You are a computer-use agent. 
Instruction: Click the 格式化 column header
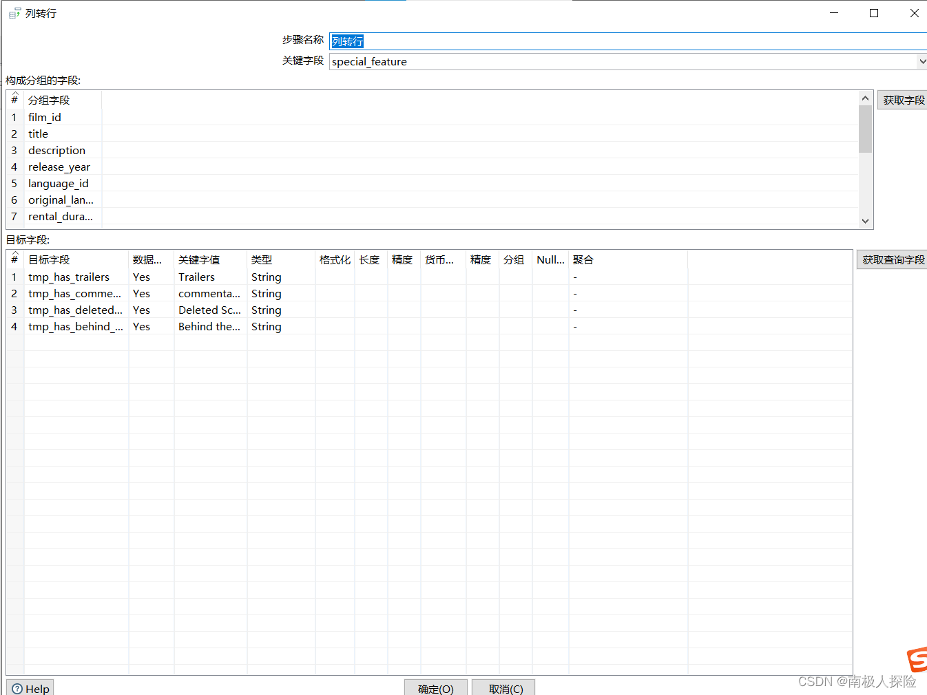pos(335,260)
